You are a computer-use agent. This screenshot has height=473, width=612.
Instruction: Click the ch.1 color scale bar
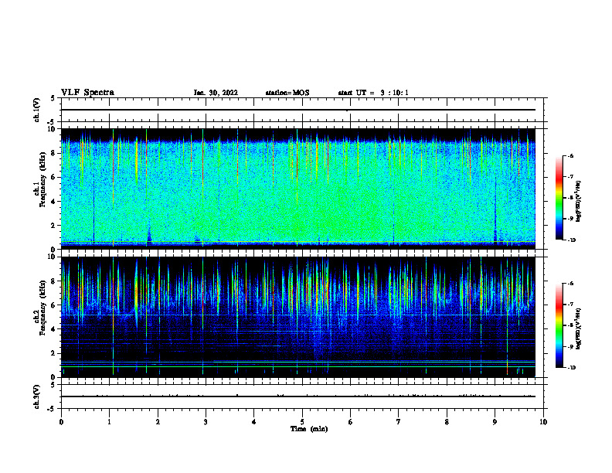pyautogui.click(x=559, y=198)
